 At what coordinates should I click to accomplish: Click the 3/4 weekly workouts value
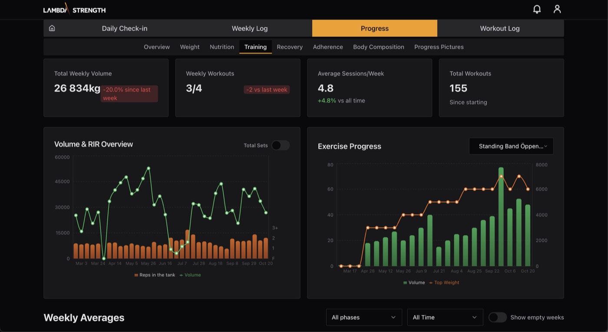[194, 88]
